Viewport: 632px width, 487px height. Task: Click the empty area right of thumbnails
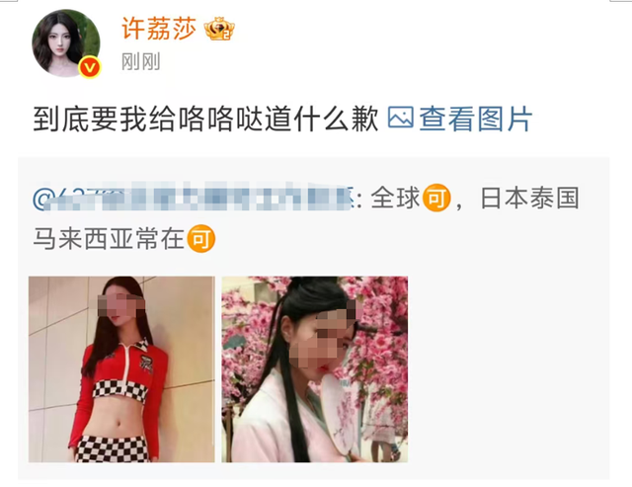click(x=508, y=368)
